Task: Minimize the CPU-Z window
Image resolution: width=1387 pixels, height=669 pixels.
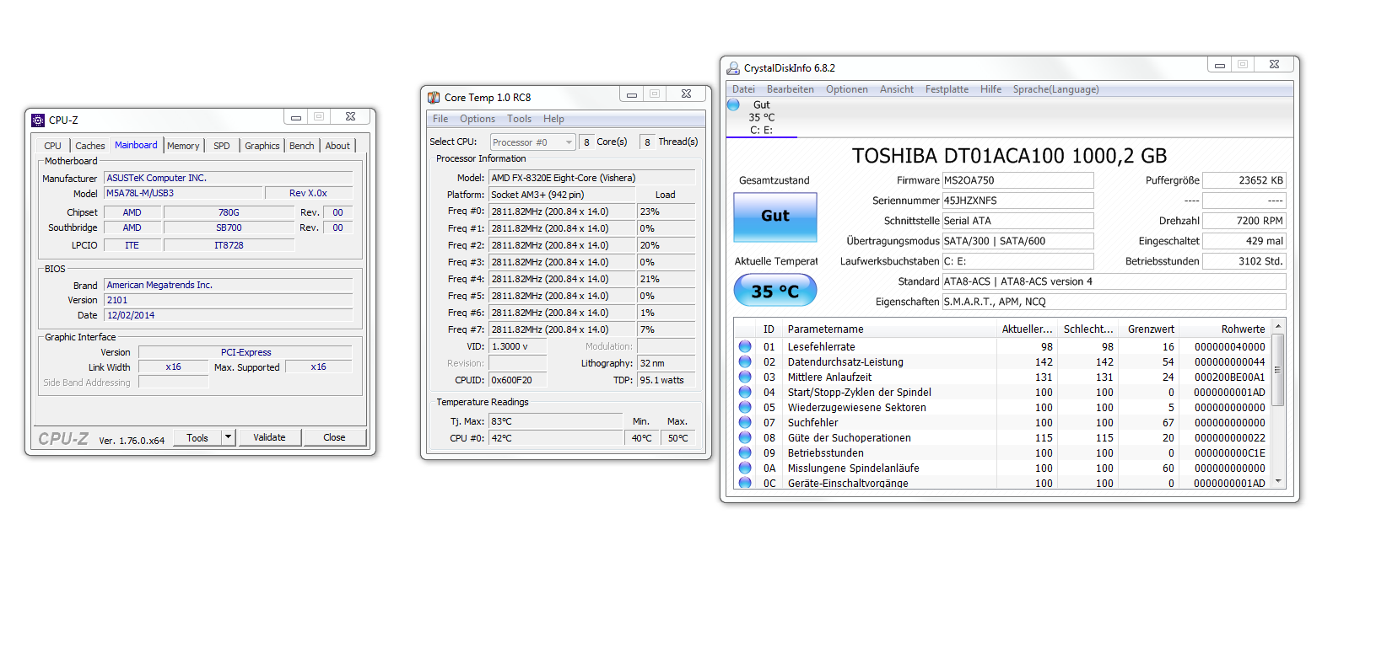Action: [x=295, y=117]
